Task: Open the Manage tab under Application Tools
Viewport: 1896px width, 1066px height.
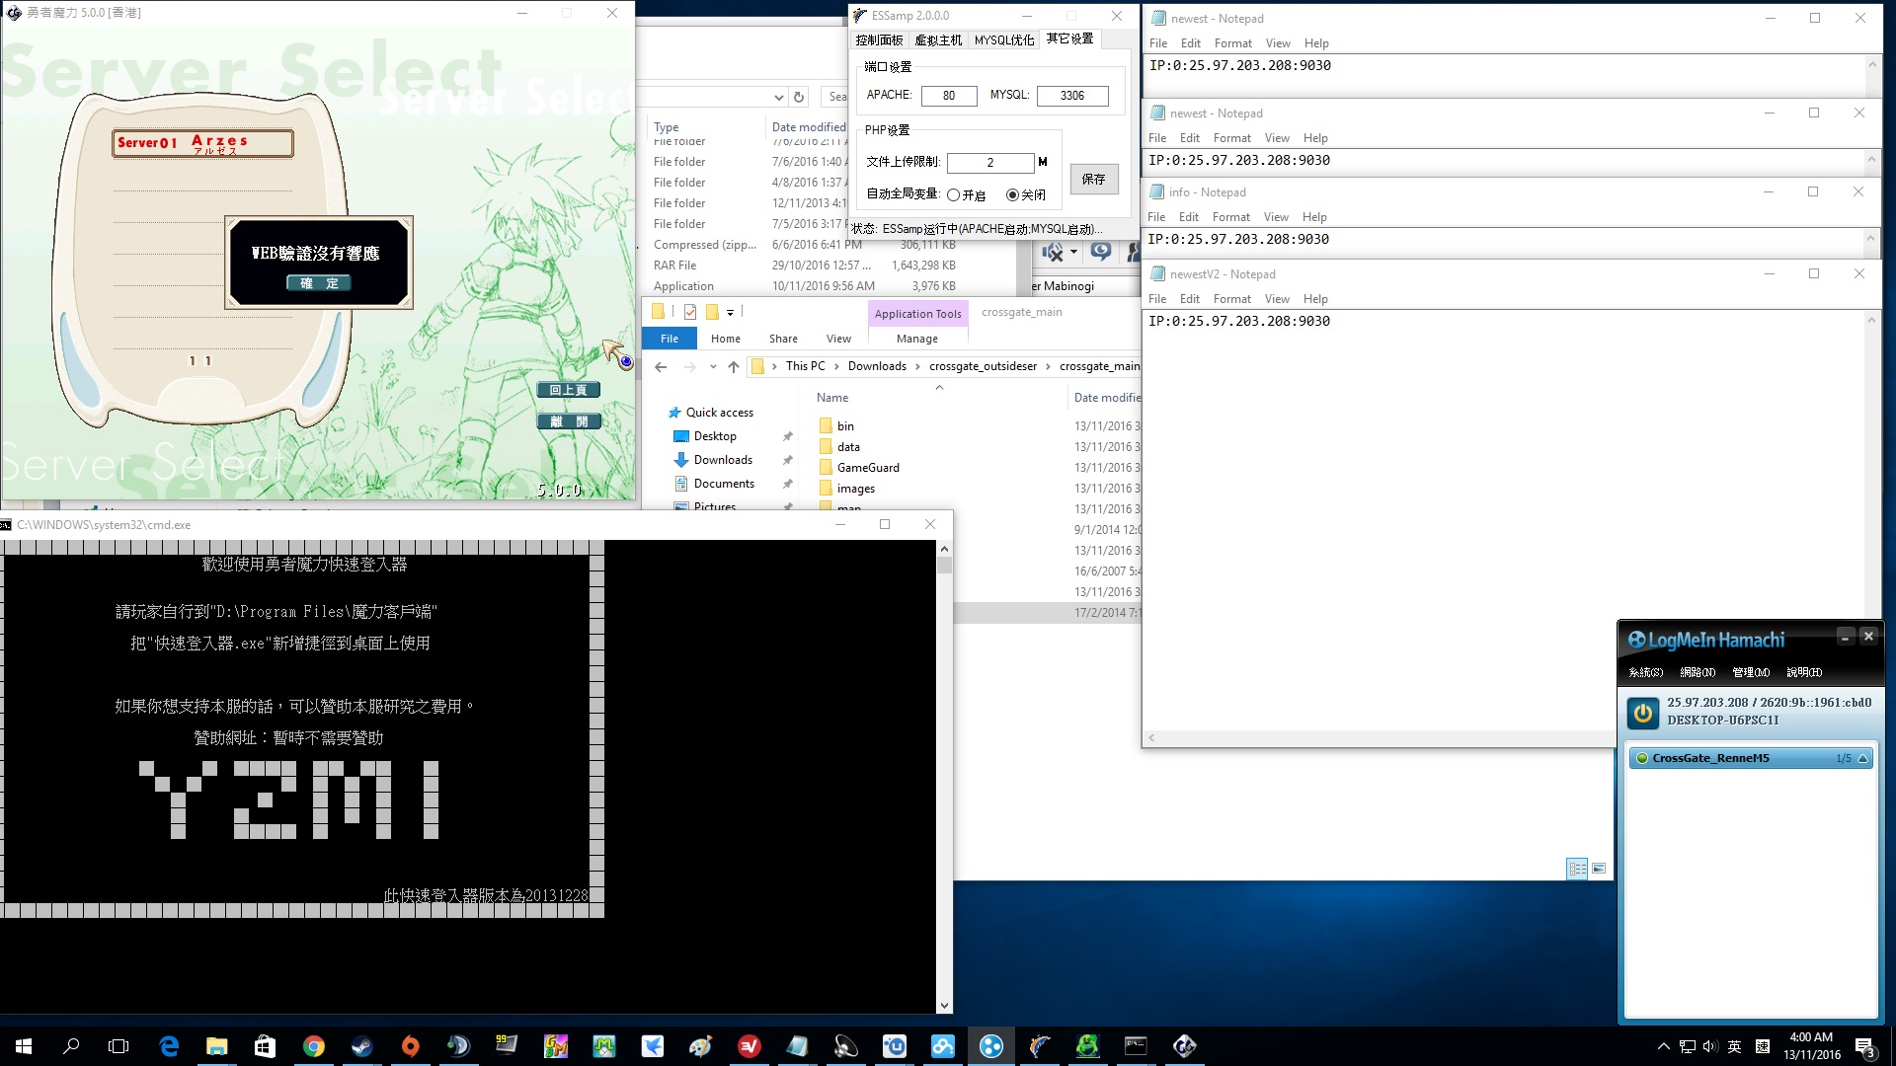Action: [917, 339]
